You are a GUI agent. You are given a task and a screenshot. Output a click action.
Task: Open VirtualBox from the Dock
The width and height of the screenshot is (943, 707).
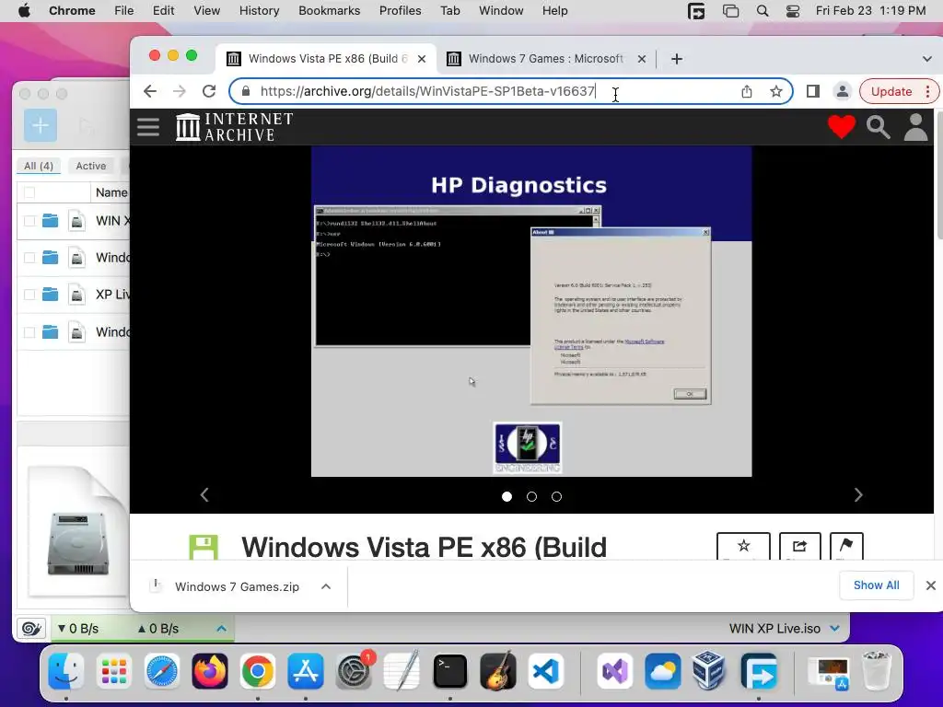click(x=708, y=671)
